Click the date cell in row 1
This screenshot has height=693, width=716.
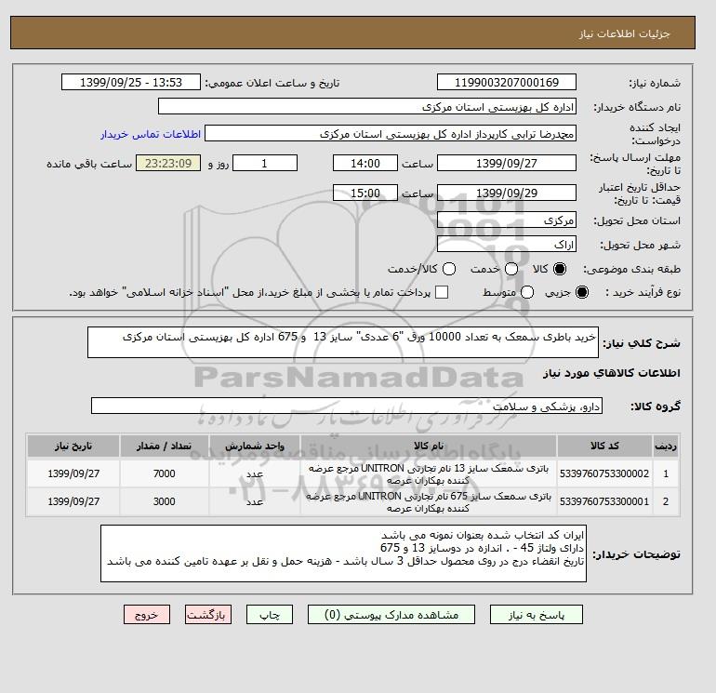[73, 473]
